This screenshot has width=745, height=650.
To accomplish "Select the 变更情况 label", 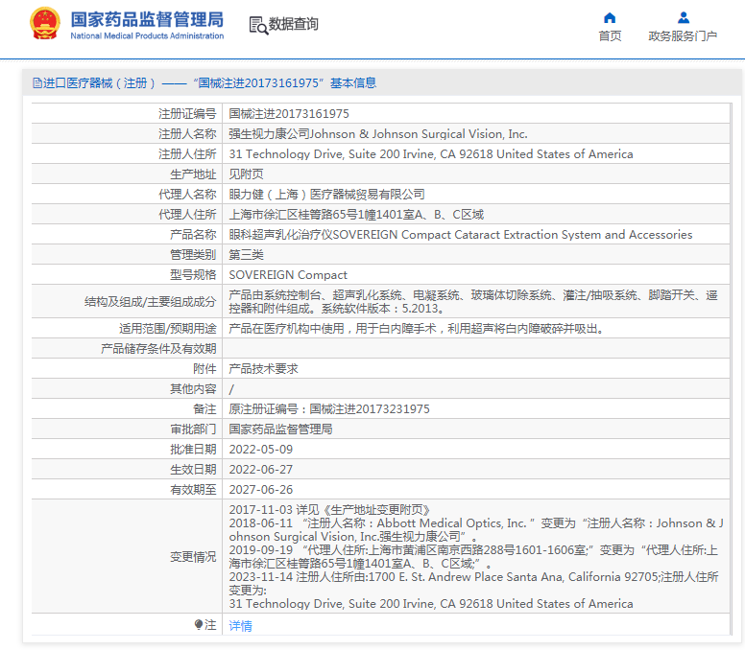I will point(193,557).
